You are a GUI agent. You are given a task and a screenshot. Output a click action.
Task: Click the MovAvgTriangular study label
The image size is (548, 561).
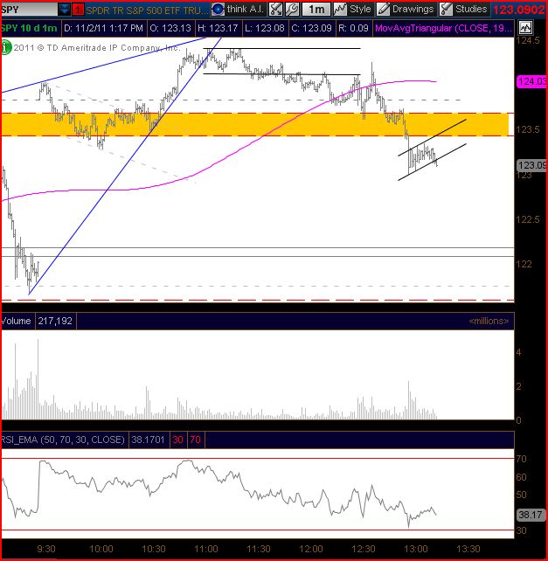point(443,28)
